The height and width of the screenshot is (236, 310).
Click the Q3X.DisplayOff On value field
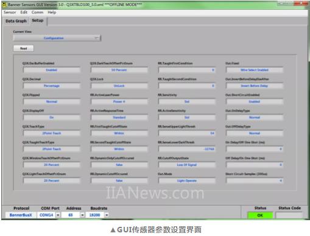(x=52, y=117)
